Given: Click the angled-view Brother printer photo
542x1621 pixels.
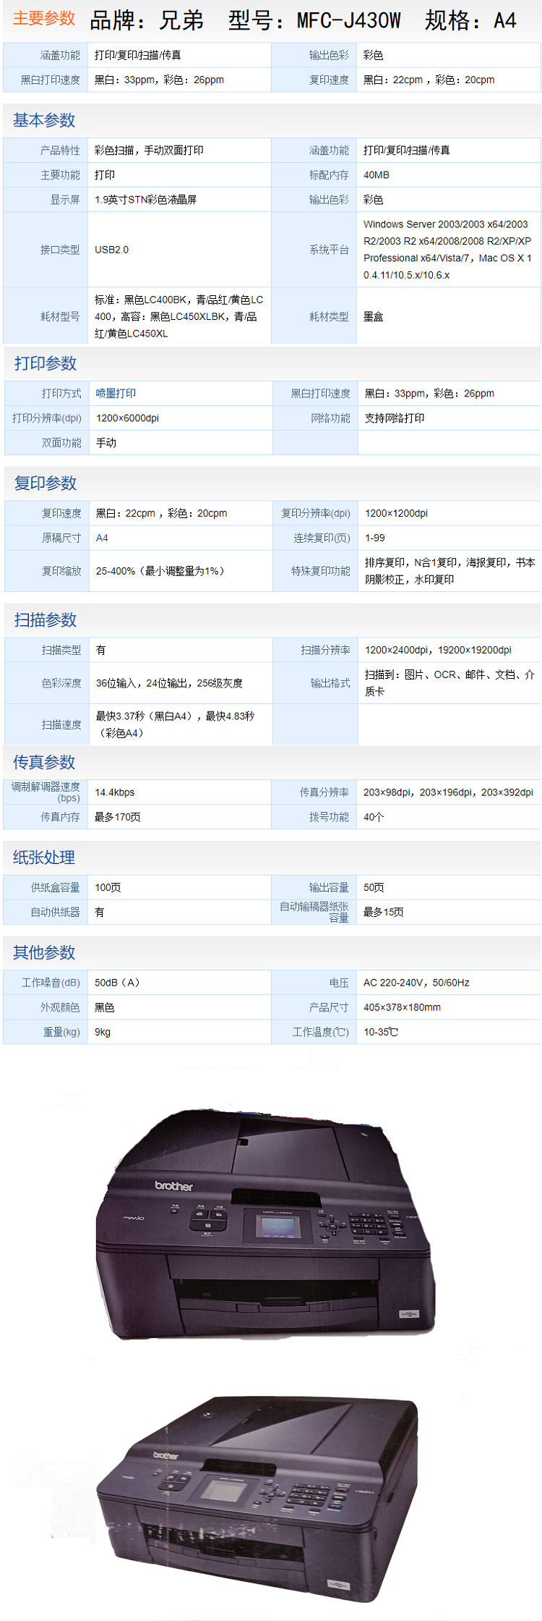Looking at the screenshot, I should coord(257,1498).
